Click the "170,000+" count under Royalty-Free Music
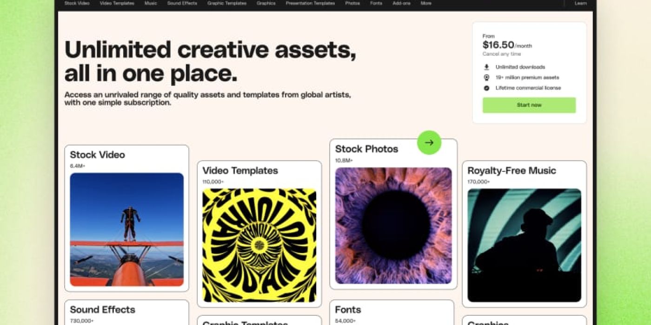651x325 pixels. (478, 182)
